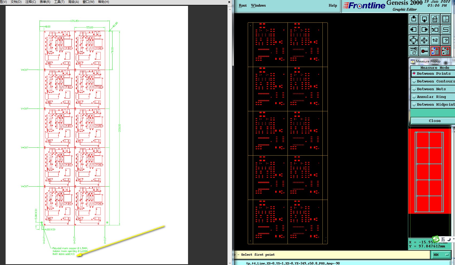
Task: Click the 350.00 height dimension in PDF
Action: click(119, 128)
